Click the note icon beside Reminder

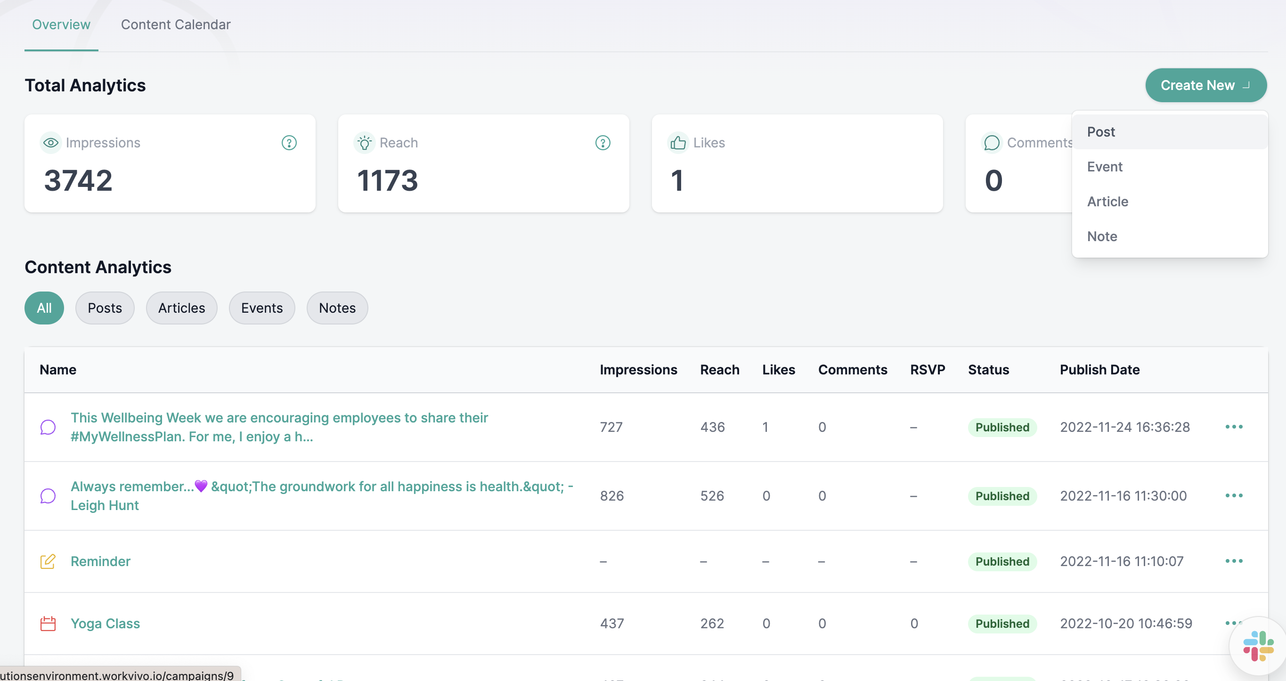point(48,562)
